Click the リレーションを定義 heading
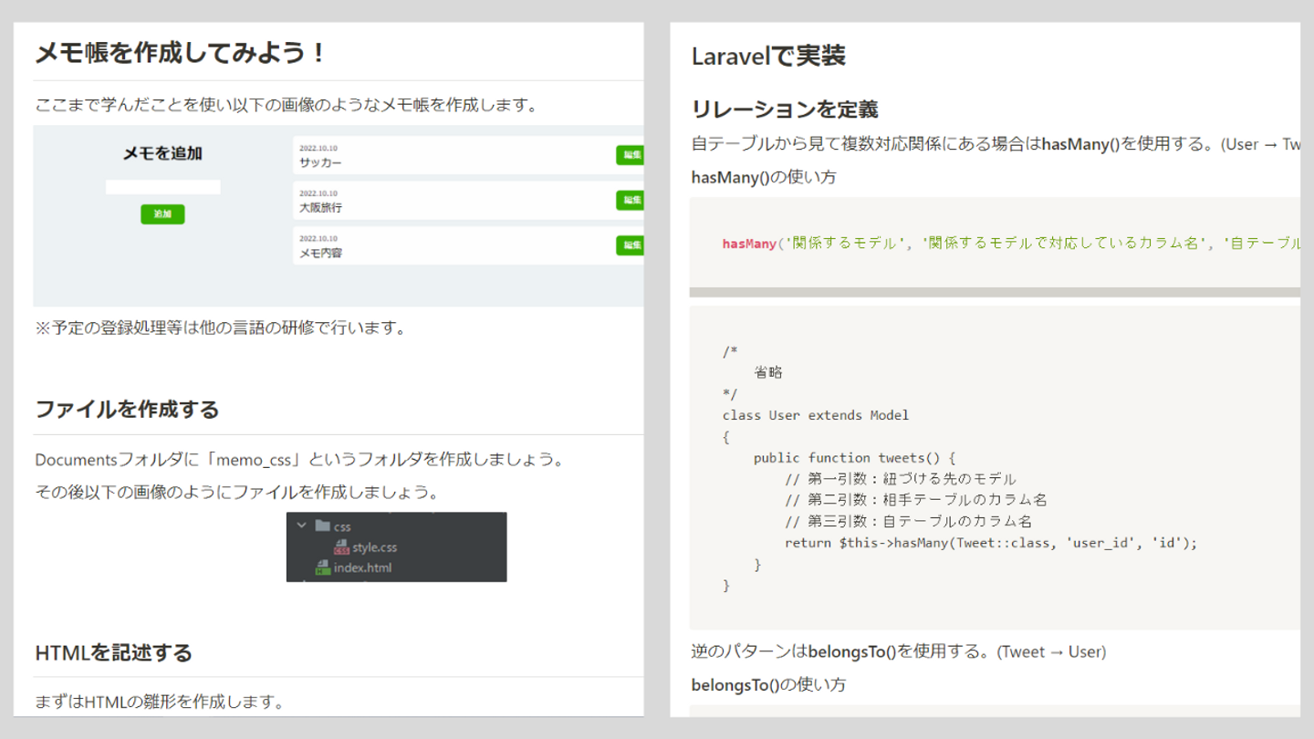 pos(785,109)
